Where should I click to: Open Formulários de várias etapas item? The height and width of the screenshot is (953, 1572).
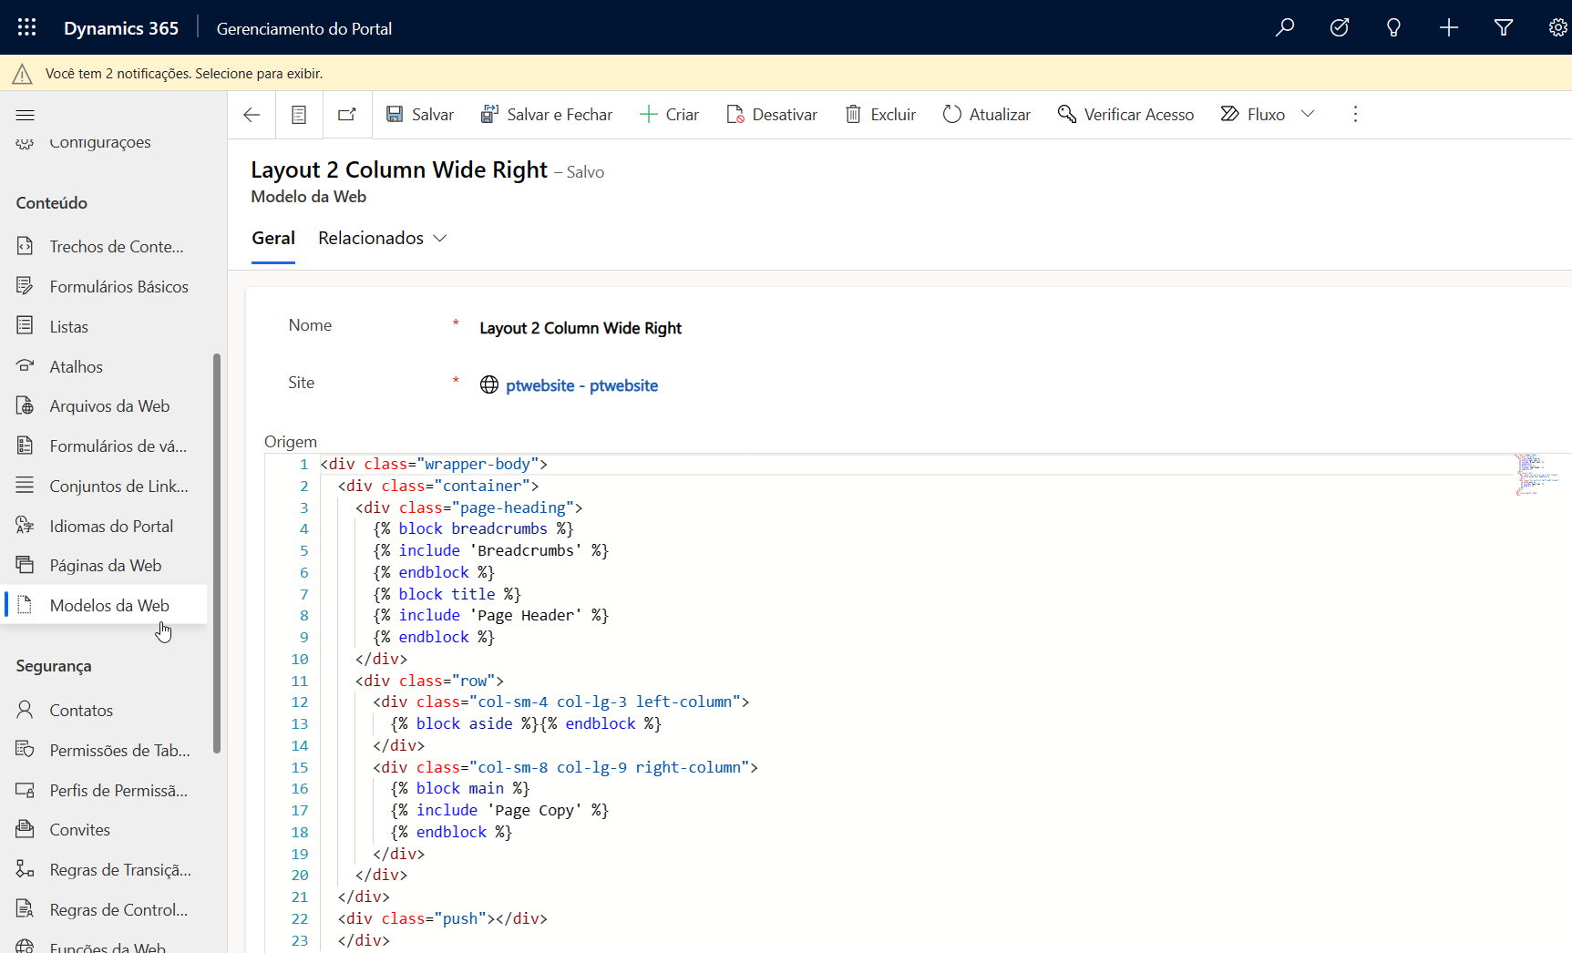[104, 446]
